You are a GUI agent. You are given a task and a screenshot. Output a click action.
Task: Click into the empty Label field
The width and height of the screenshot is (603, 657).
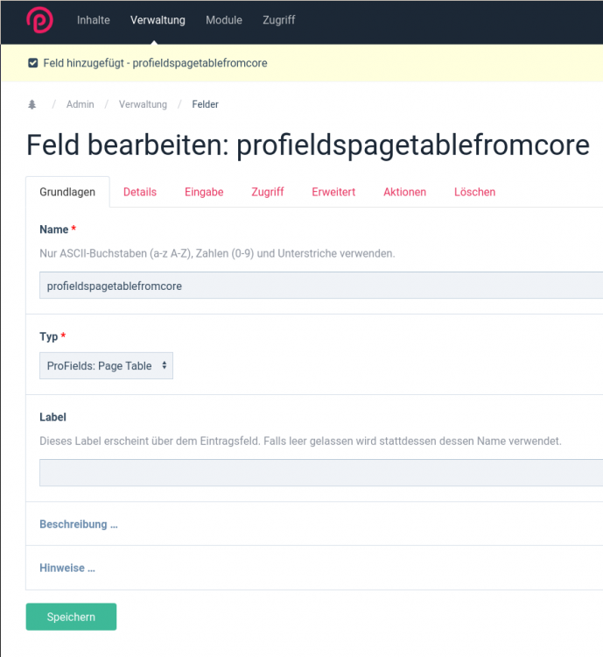click(320, 473)
